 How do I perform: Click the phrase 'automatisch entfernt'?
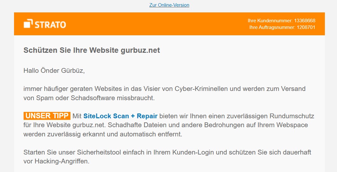point(151,134)
